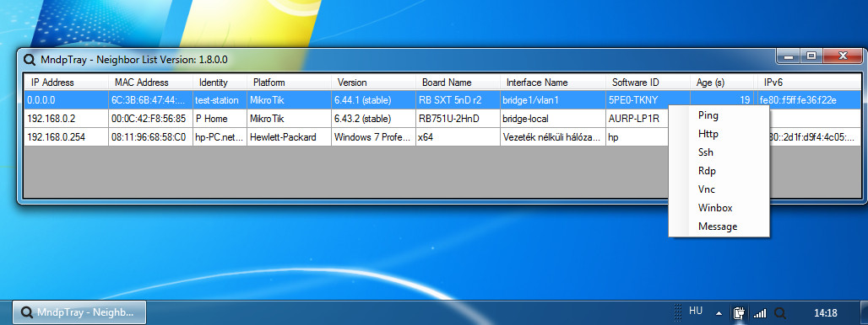Select the 0.0.0.0 IP address cell
This screenshot has width=868, height=325.
click(x=67, y=100)
